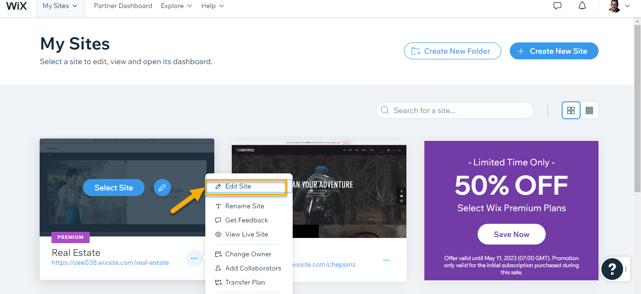Switch to list view of sites
The image size is (641, 294).
[589, 110]
